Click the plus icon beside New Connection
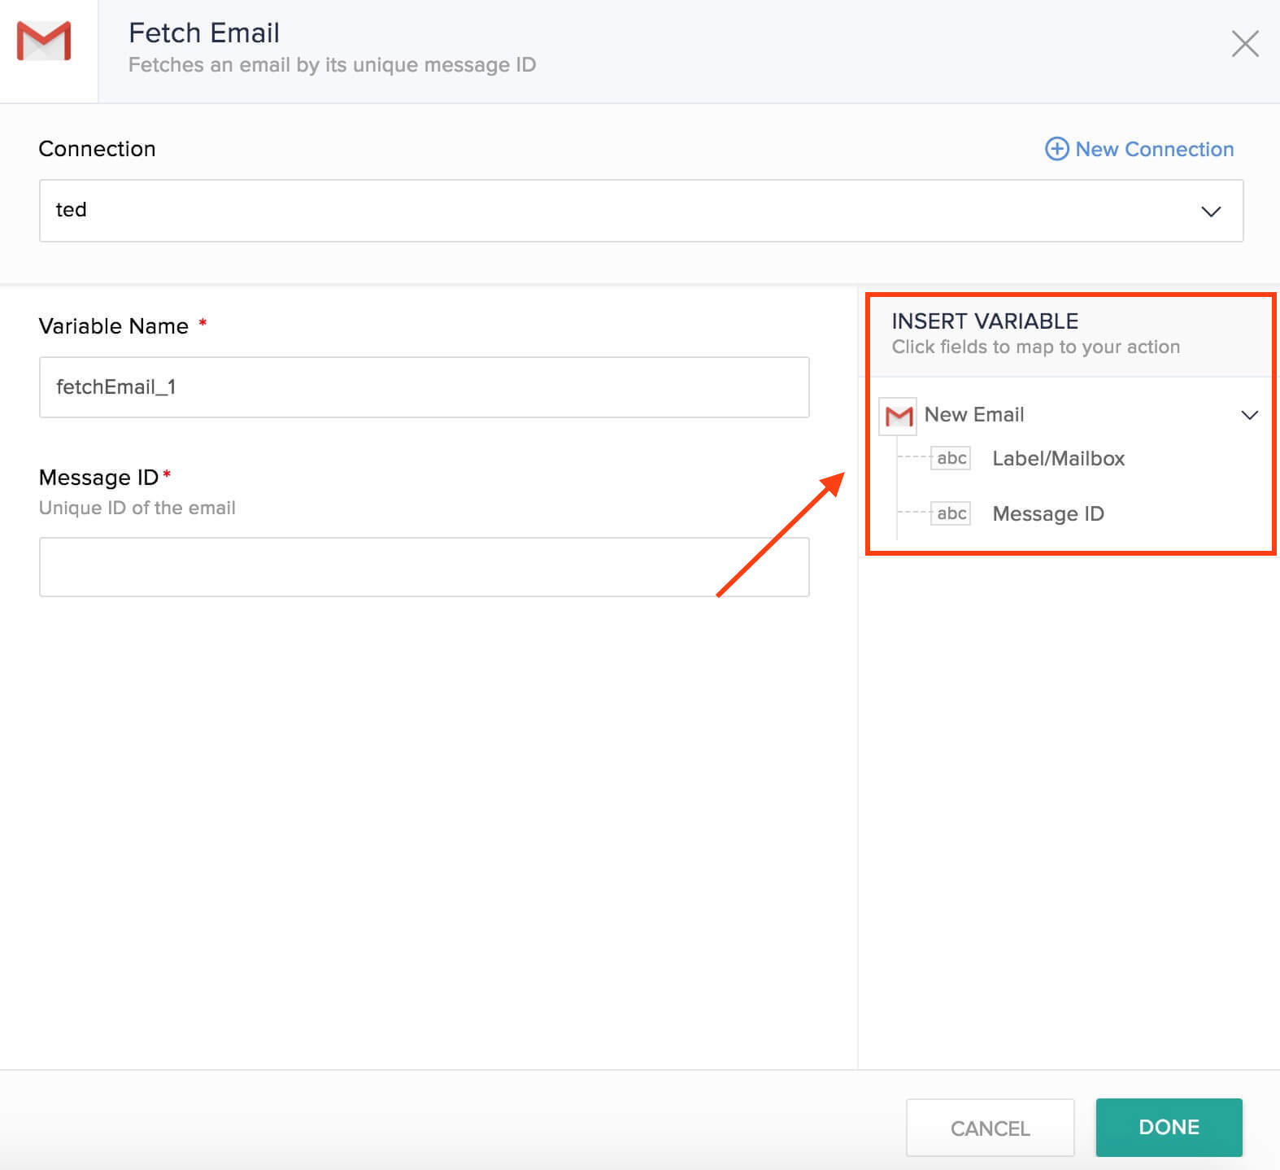 [x=1056, y=149]
